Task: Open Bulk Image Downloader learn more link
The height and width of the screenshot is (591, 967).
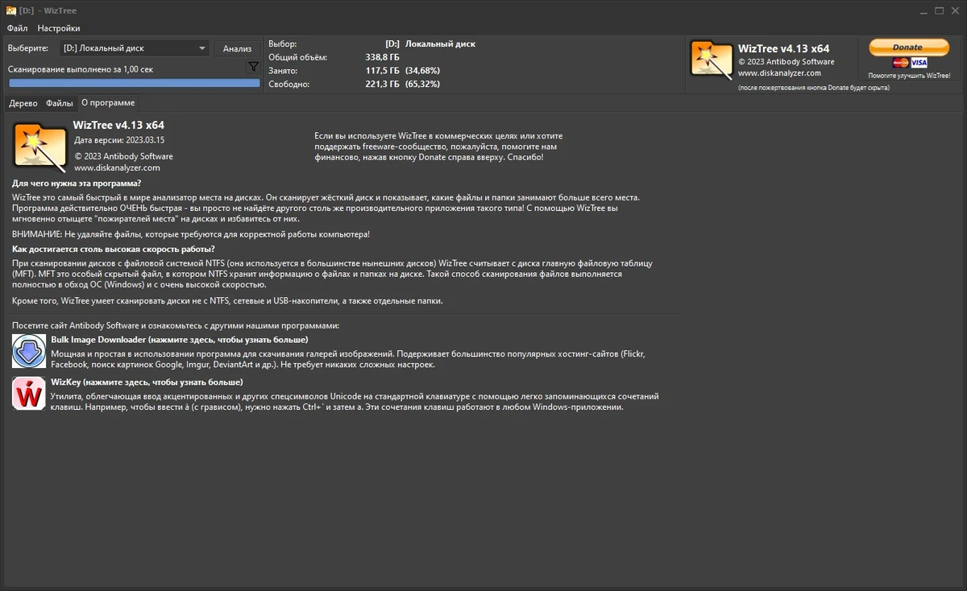Action: (x=180, y=340)
